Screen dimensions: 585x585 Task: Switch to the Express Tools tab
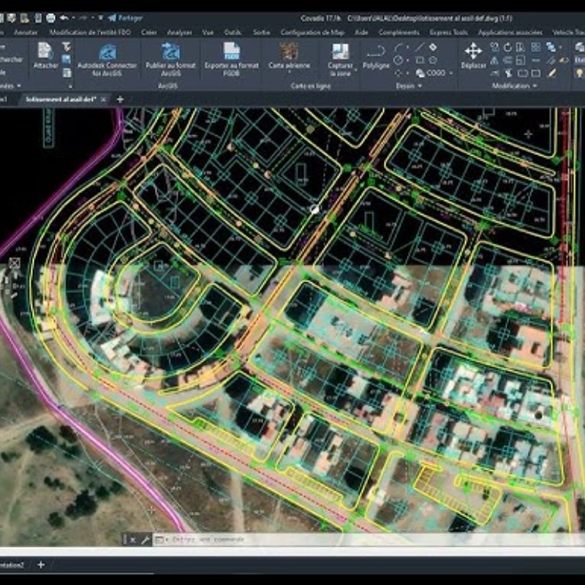(x=448, y=32)
